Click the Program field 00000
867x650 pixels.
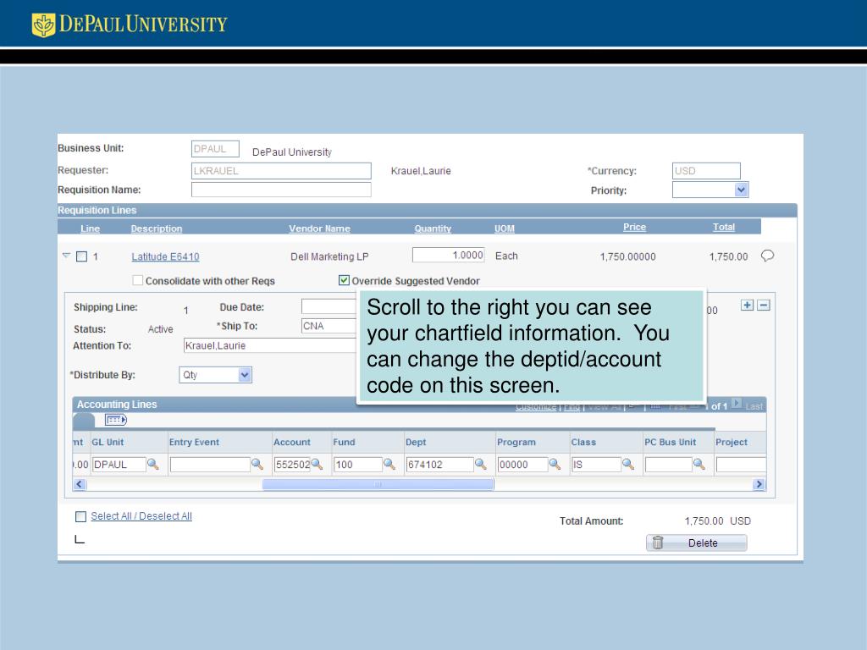click(523, 465)
